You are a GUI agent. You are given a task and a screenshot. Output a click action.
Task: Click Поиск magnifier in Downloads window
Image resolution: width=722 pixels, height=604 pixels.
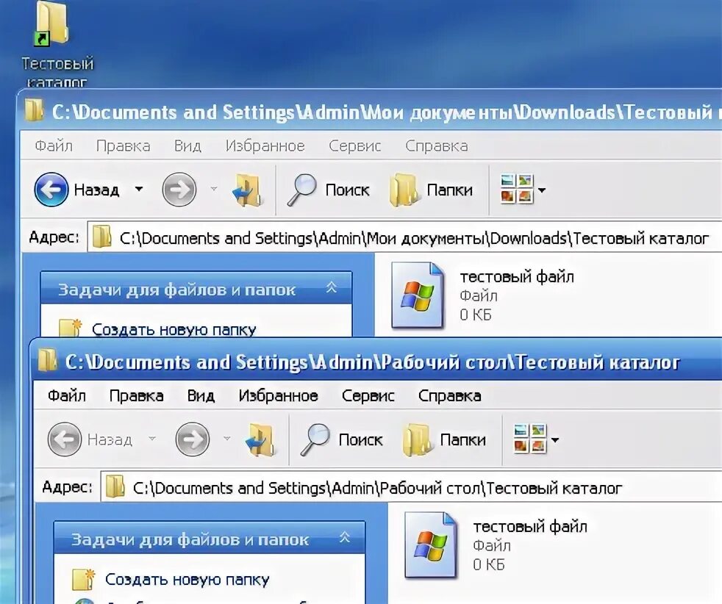pyautogui.click(x=301, y=190)
